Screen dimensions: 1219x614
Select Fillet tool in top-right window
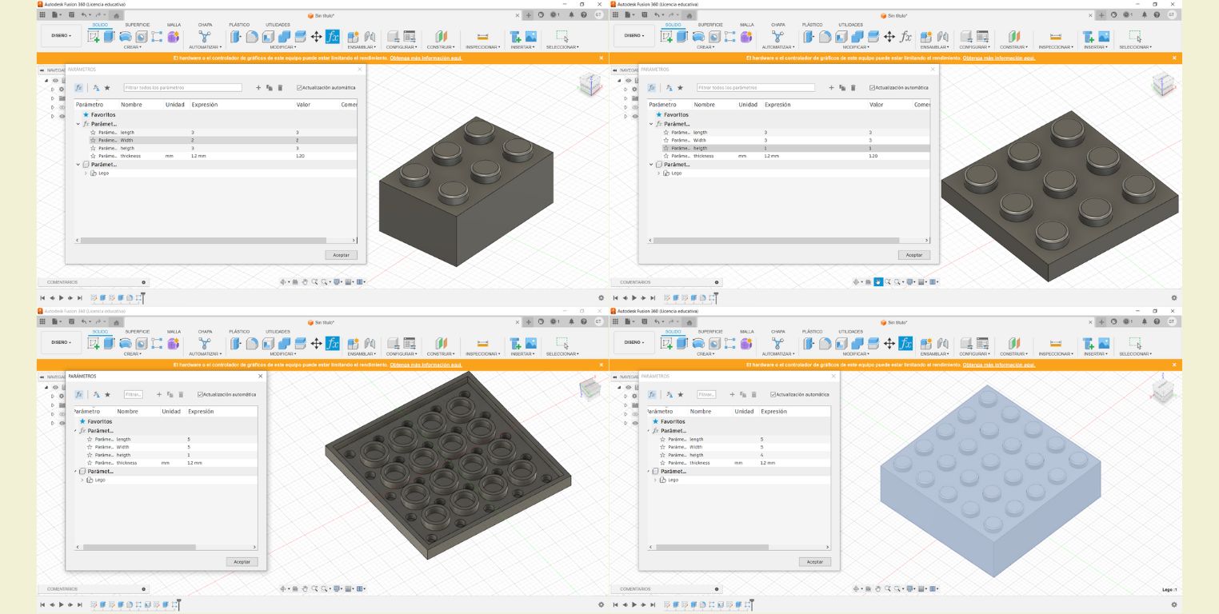click(x=825, y=37)
